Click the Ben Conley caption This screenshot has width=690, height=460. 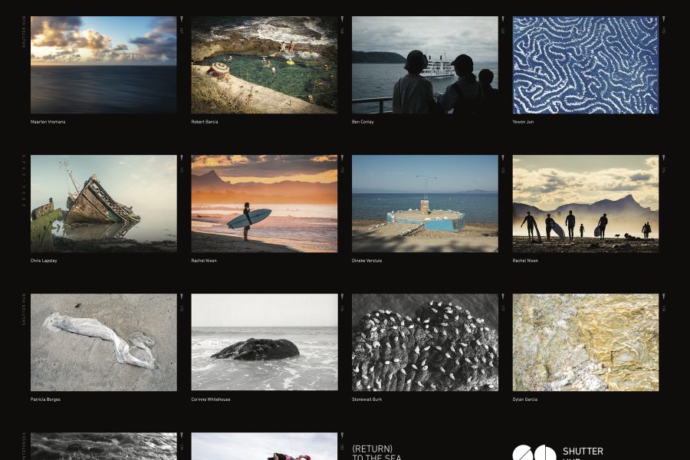(x=363, y=122)
